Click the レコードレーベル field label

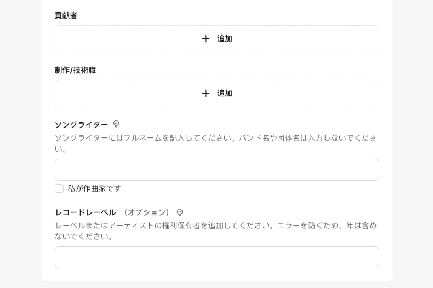(x=85, y=212)
